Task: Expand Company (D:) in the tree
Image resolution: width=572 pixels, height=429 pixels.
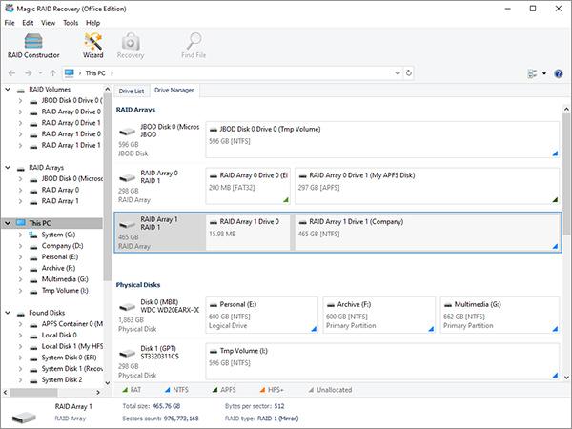Action: [x=20, y=246]
